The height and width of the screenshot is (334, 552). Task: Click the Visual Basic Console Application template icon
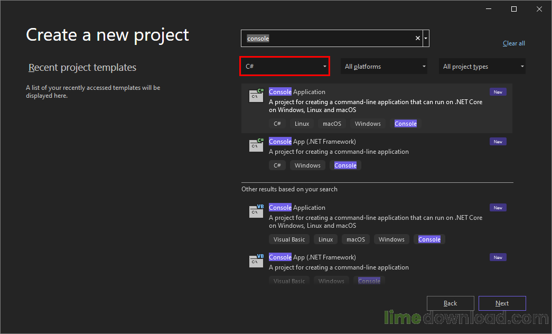[x=256, y=211]
